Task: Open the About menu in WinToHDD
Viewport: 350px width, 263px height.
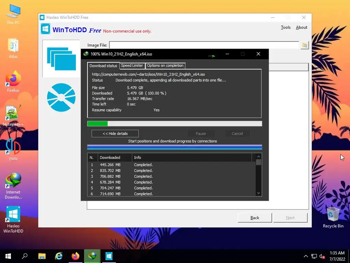Action: click(x=301, y=27)
